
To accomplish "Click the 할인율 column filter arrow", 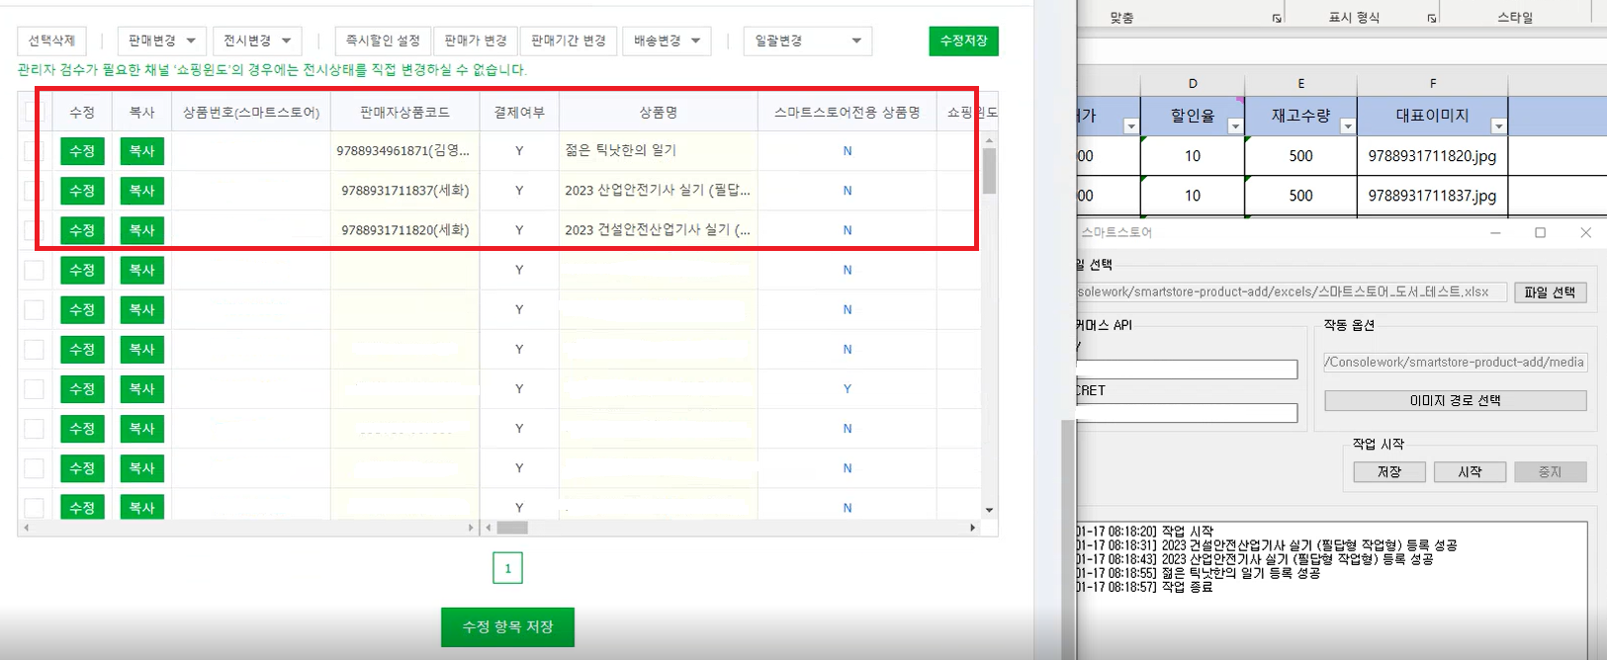I will 1234,126.
